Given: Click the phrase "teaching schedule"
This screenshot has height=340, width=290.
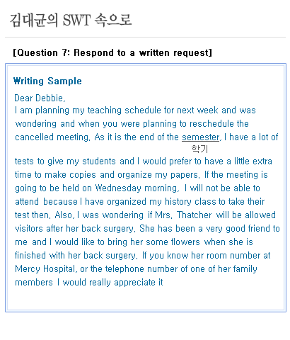Looking at the screenshot, I should tap(124, 110).
